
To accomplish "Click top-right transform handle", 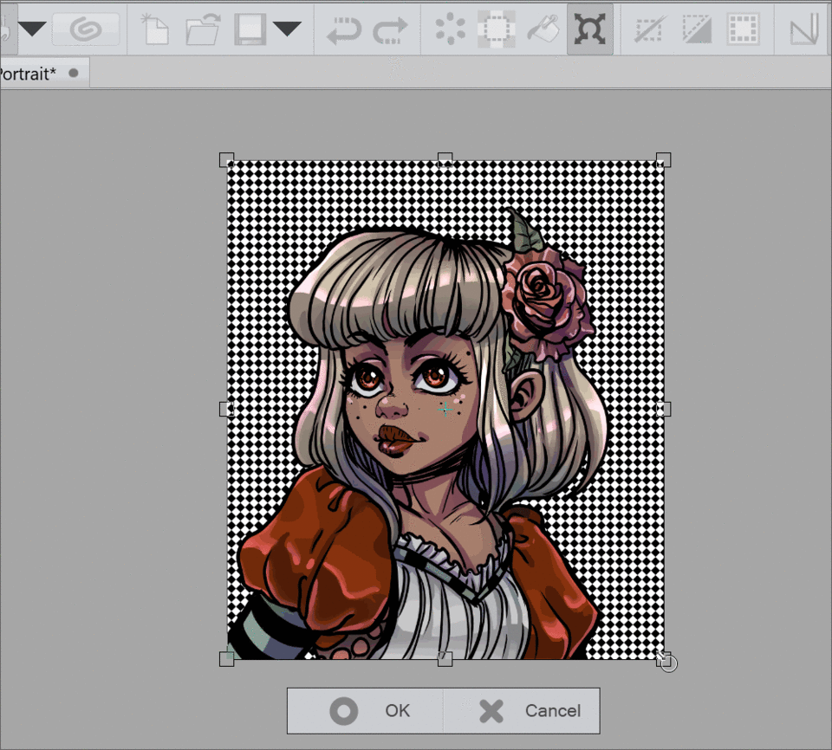I will pos(663,159).
